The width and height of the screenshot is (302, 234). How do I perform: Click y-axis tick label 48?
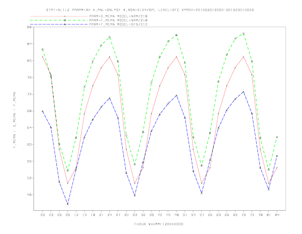click(29, 195)
